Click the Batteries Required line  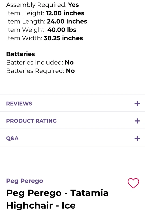tap(41, 71)
